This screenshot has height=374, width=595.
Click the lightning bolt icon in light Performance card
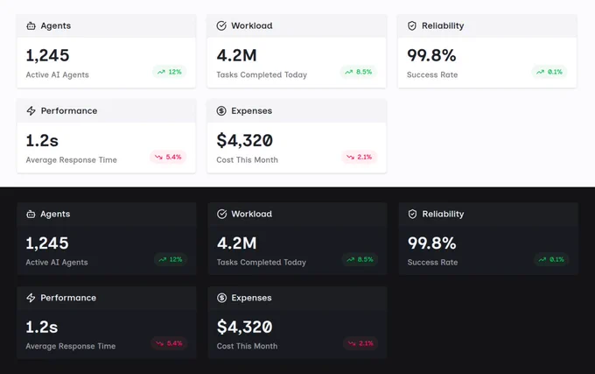coord(31,111)
